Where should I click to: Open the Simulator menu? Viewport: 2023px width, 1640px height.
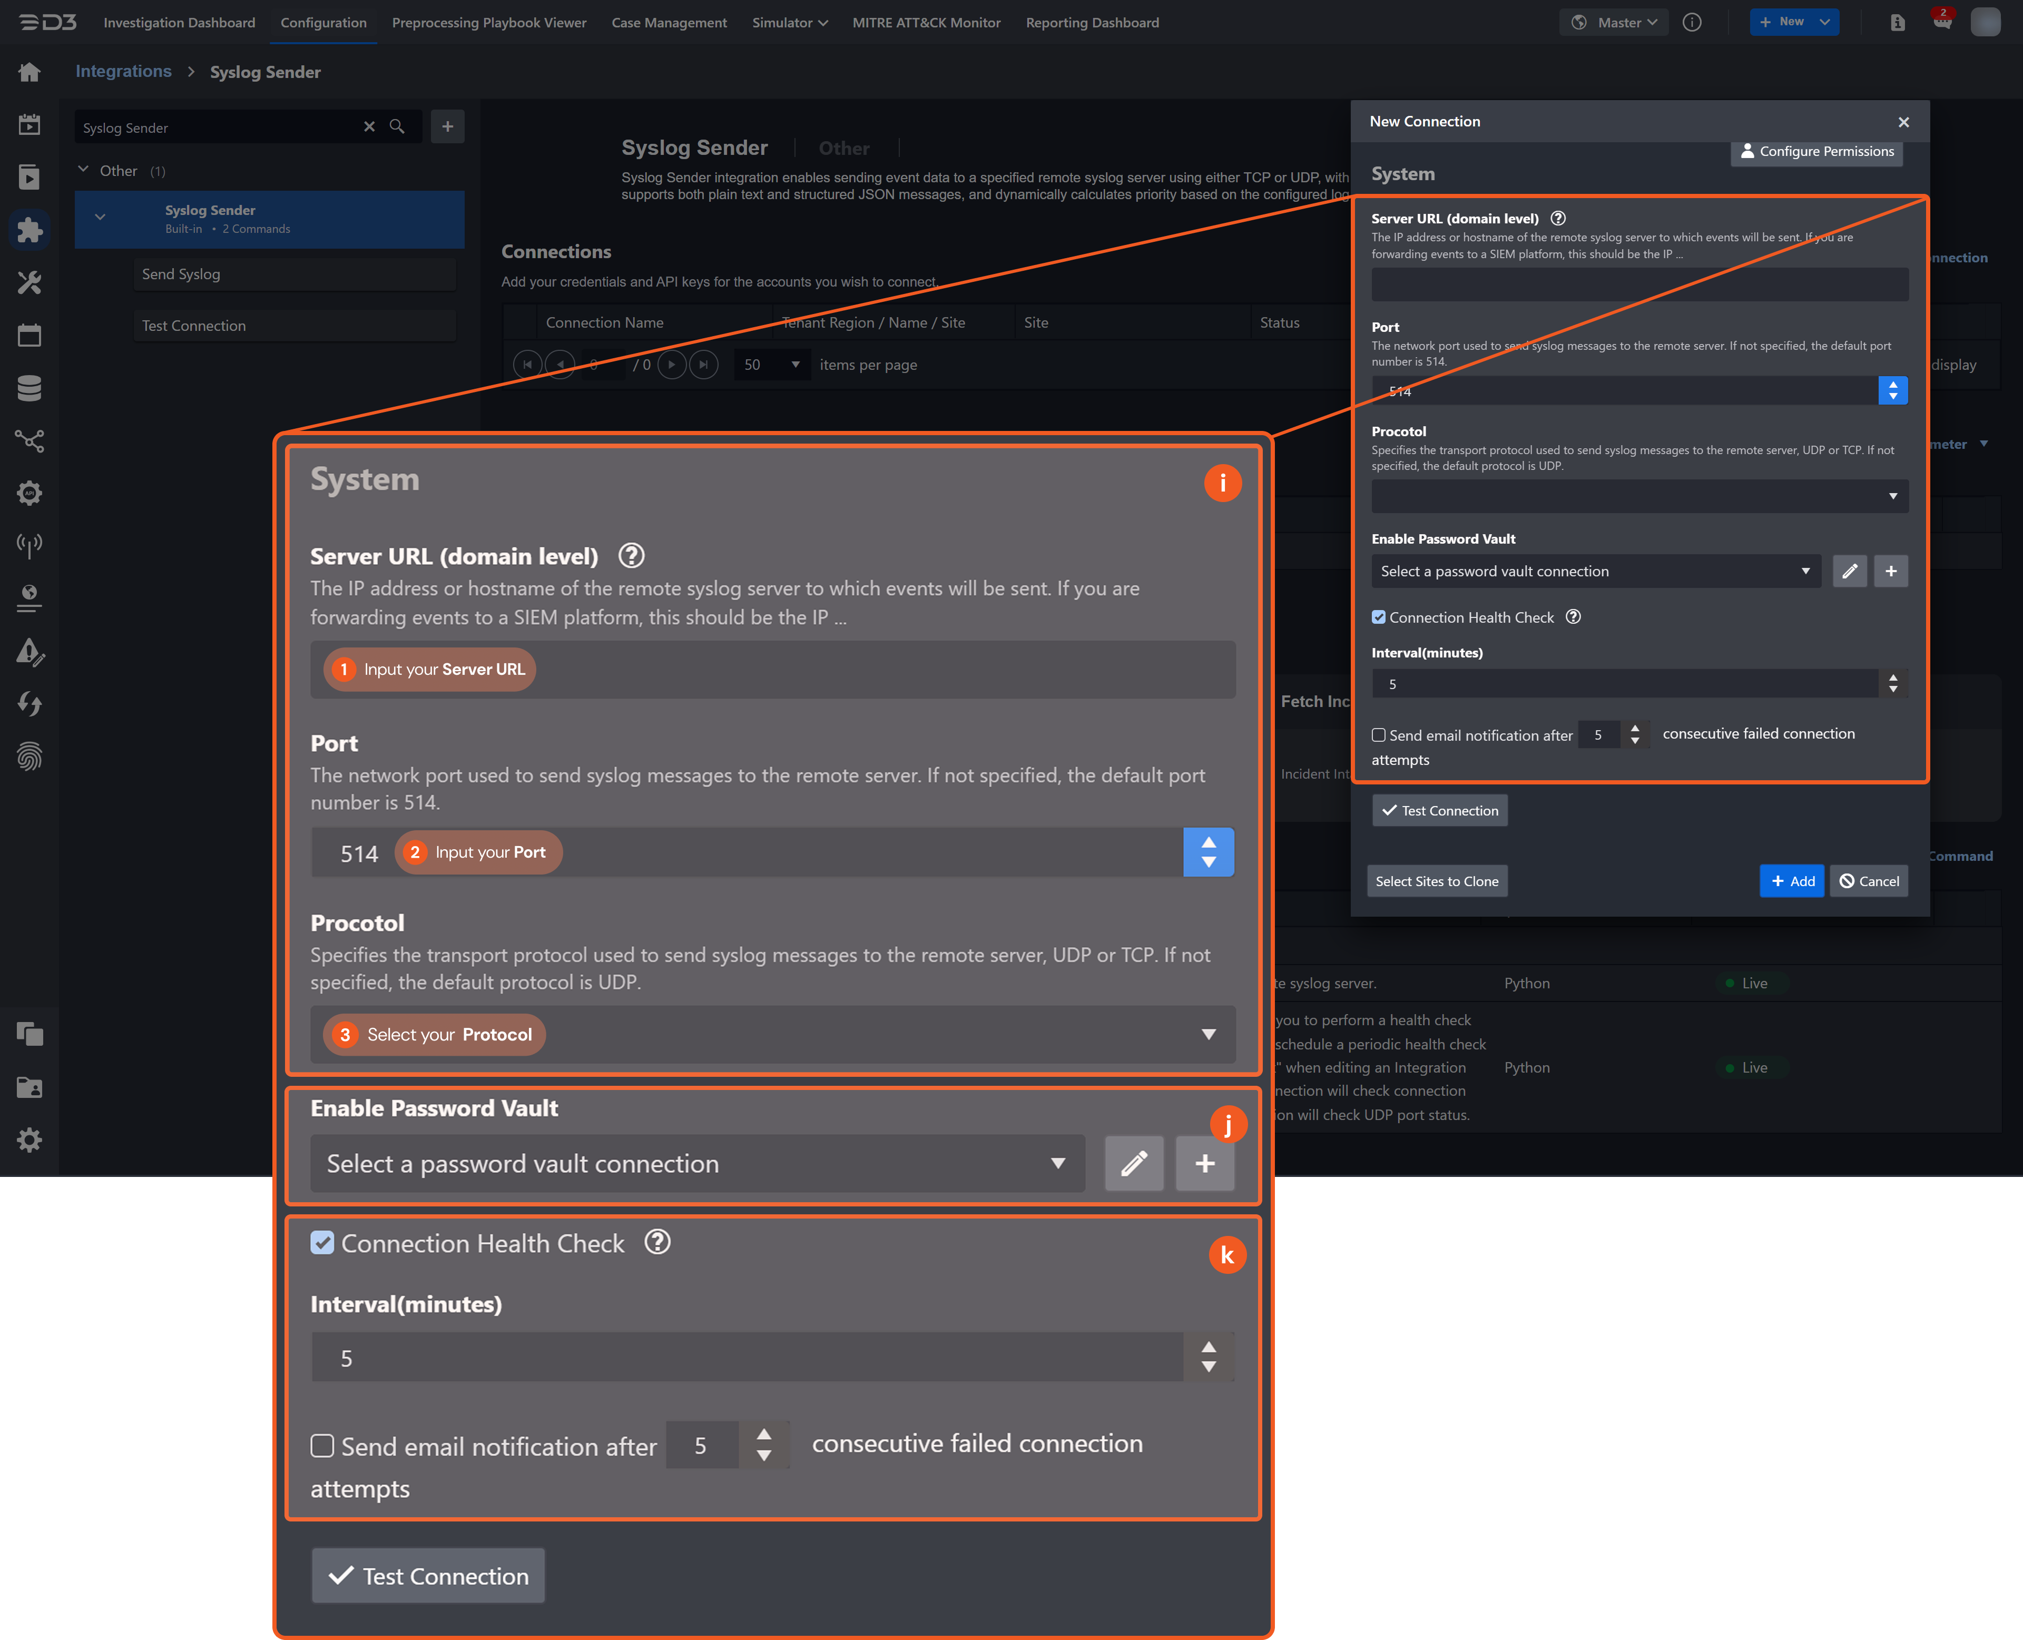(790, 23)
